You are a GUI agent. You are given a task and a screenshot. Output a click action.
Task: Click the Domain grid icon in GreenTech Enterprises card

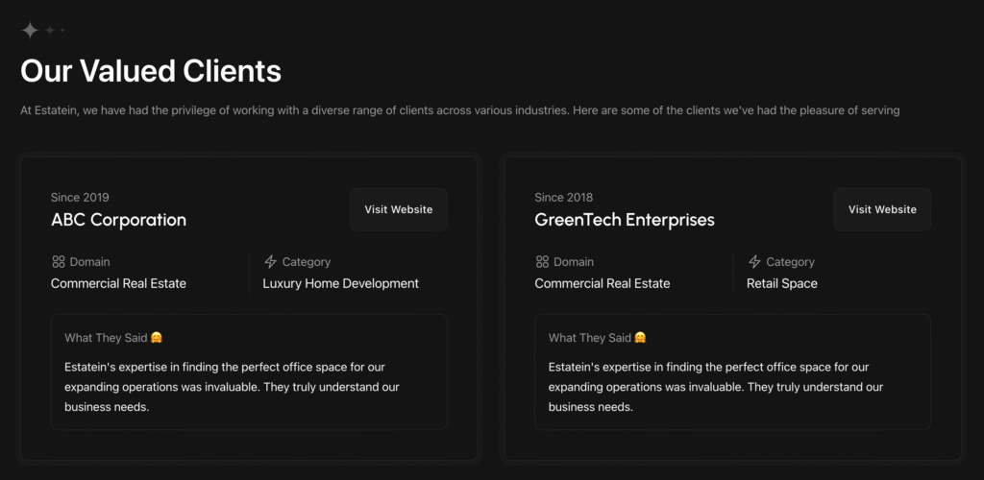click(x=542, y=262)
